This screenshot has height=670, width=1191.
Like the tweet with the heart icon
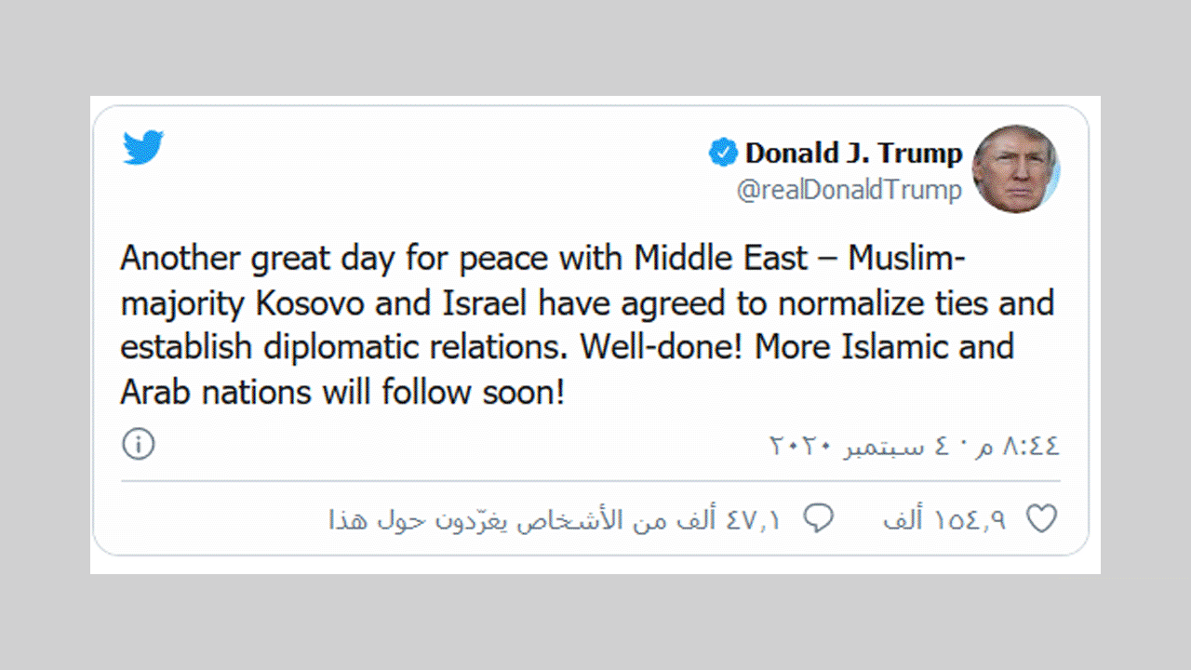pyautogui.click(x=1041, y=518)
